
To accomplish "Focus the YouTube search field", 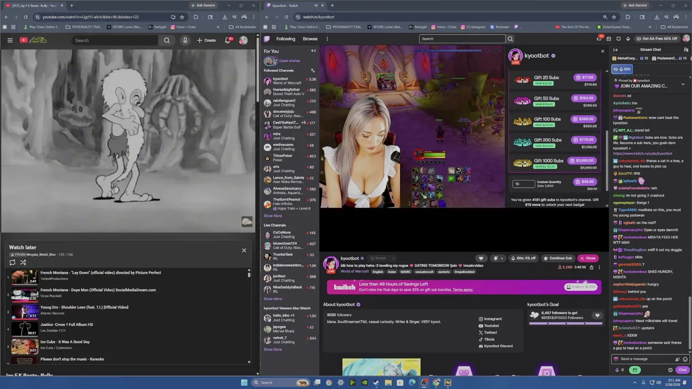I will (x=115, y=40).
